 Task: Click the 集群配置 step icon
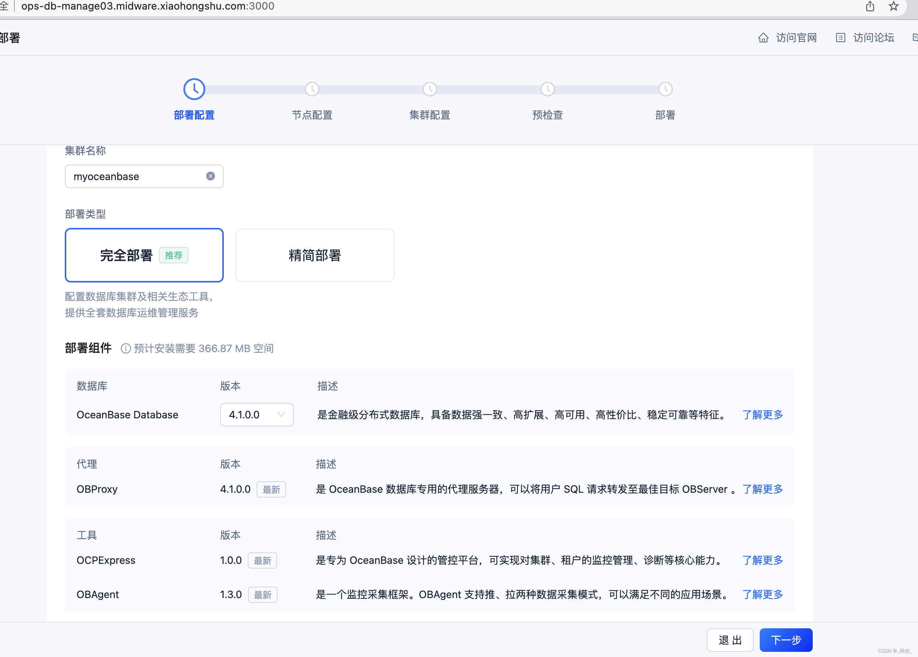[430, 89]
